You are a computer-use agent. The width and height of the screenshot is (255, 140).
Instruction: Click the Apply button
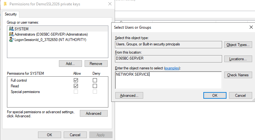tap(101, 135)
